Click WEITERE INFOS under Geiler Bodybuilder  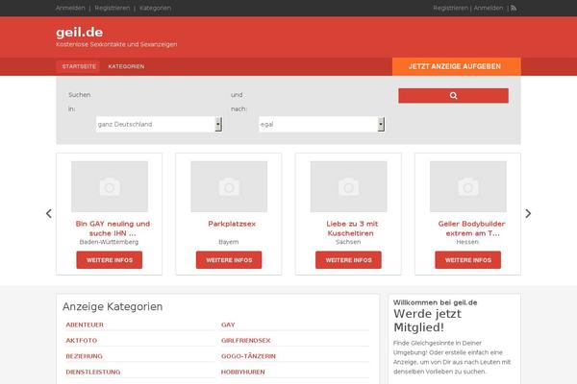[x=468, y=260]
